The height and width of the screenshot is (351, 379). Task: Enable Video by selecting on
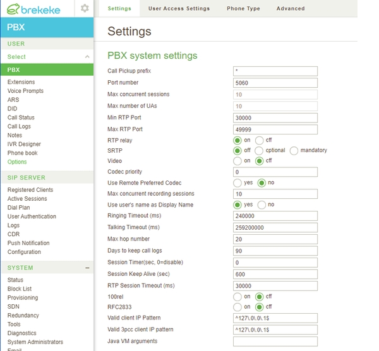238,161
